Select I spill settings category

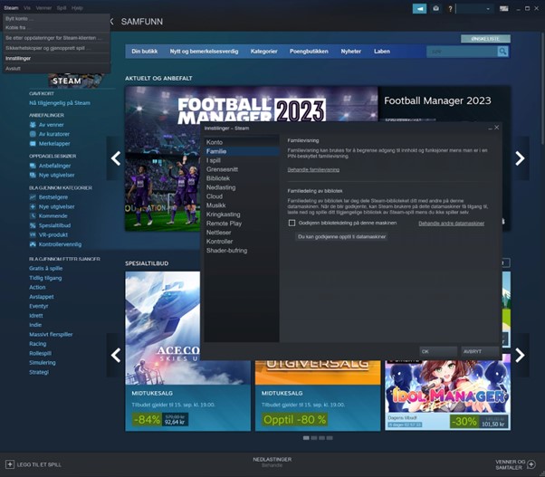tap(241, 160)
